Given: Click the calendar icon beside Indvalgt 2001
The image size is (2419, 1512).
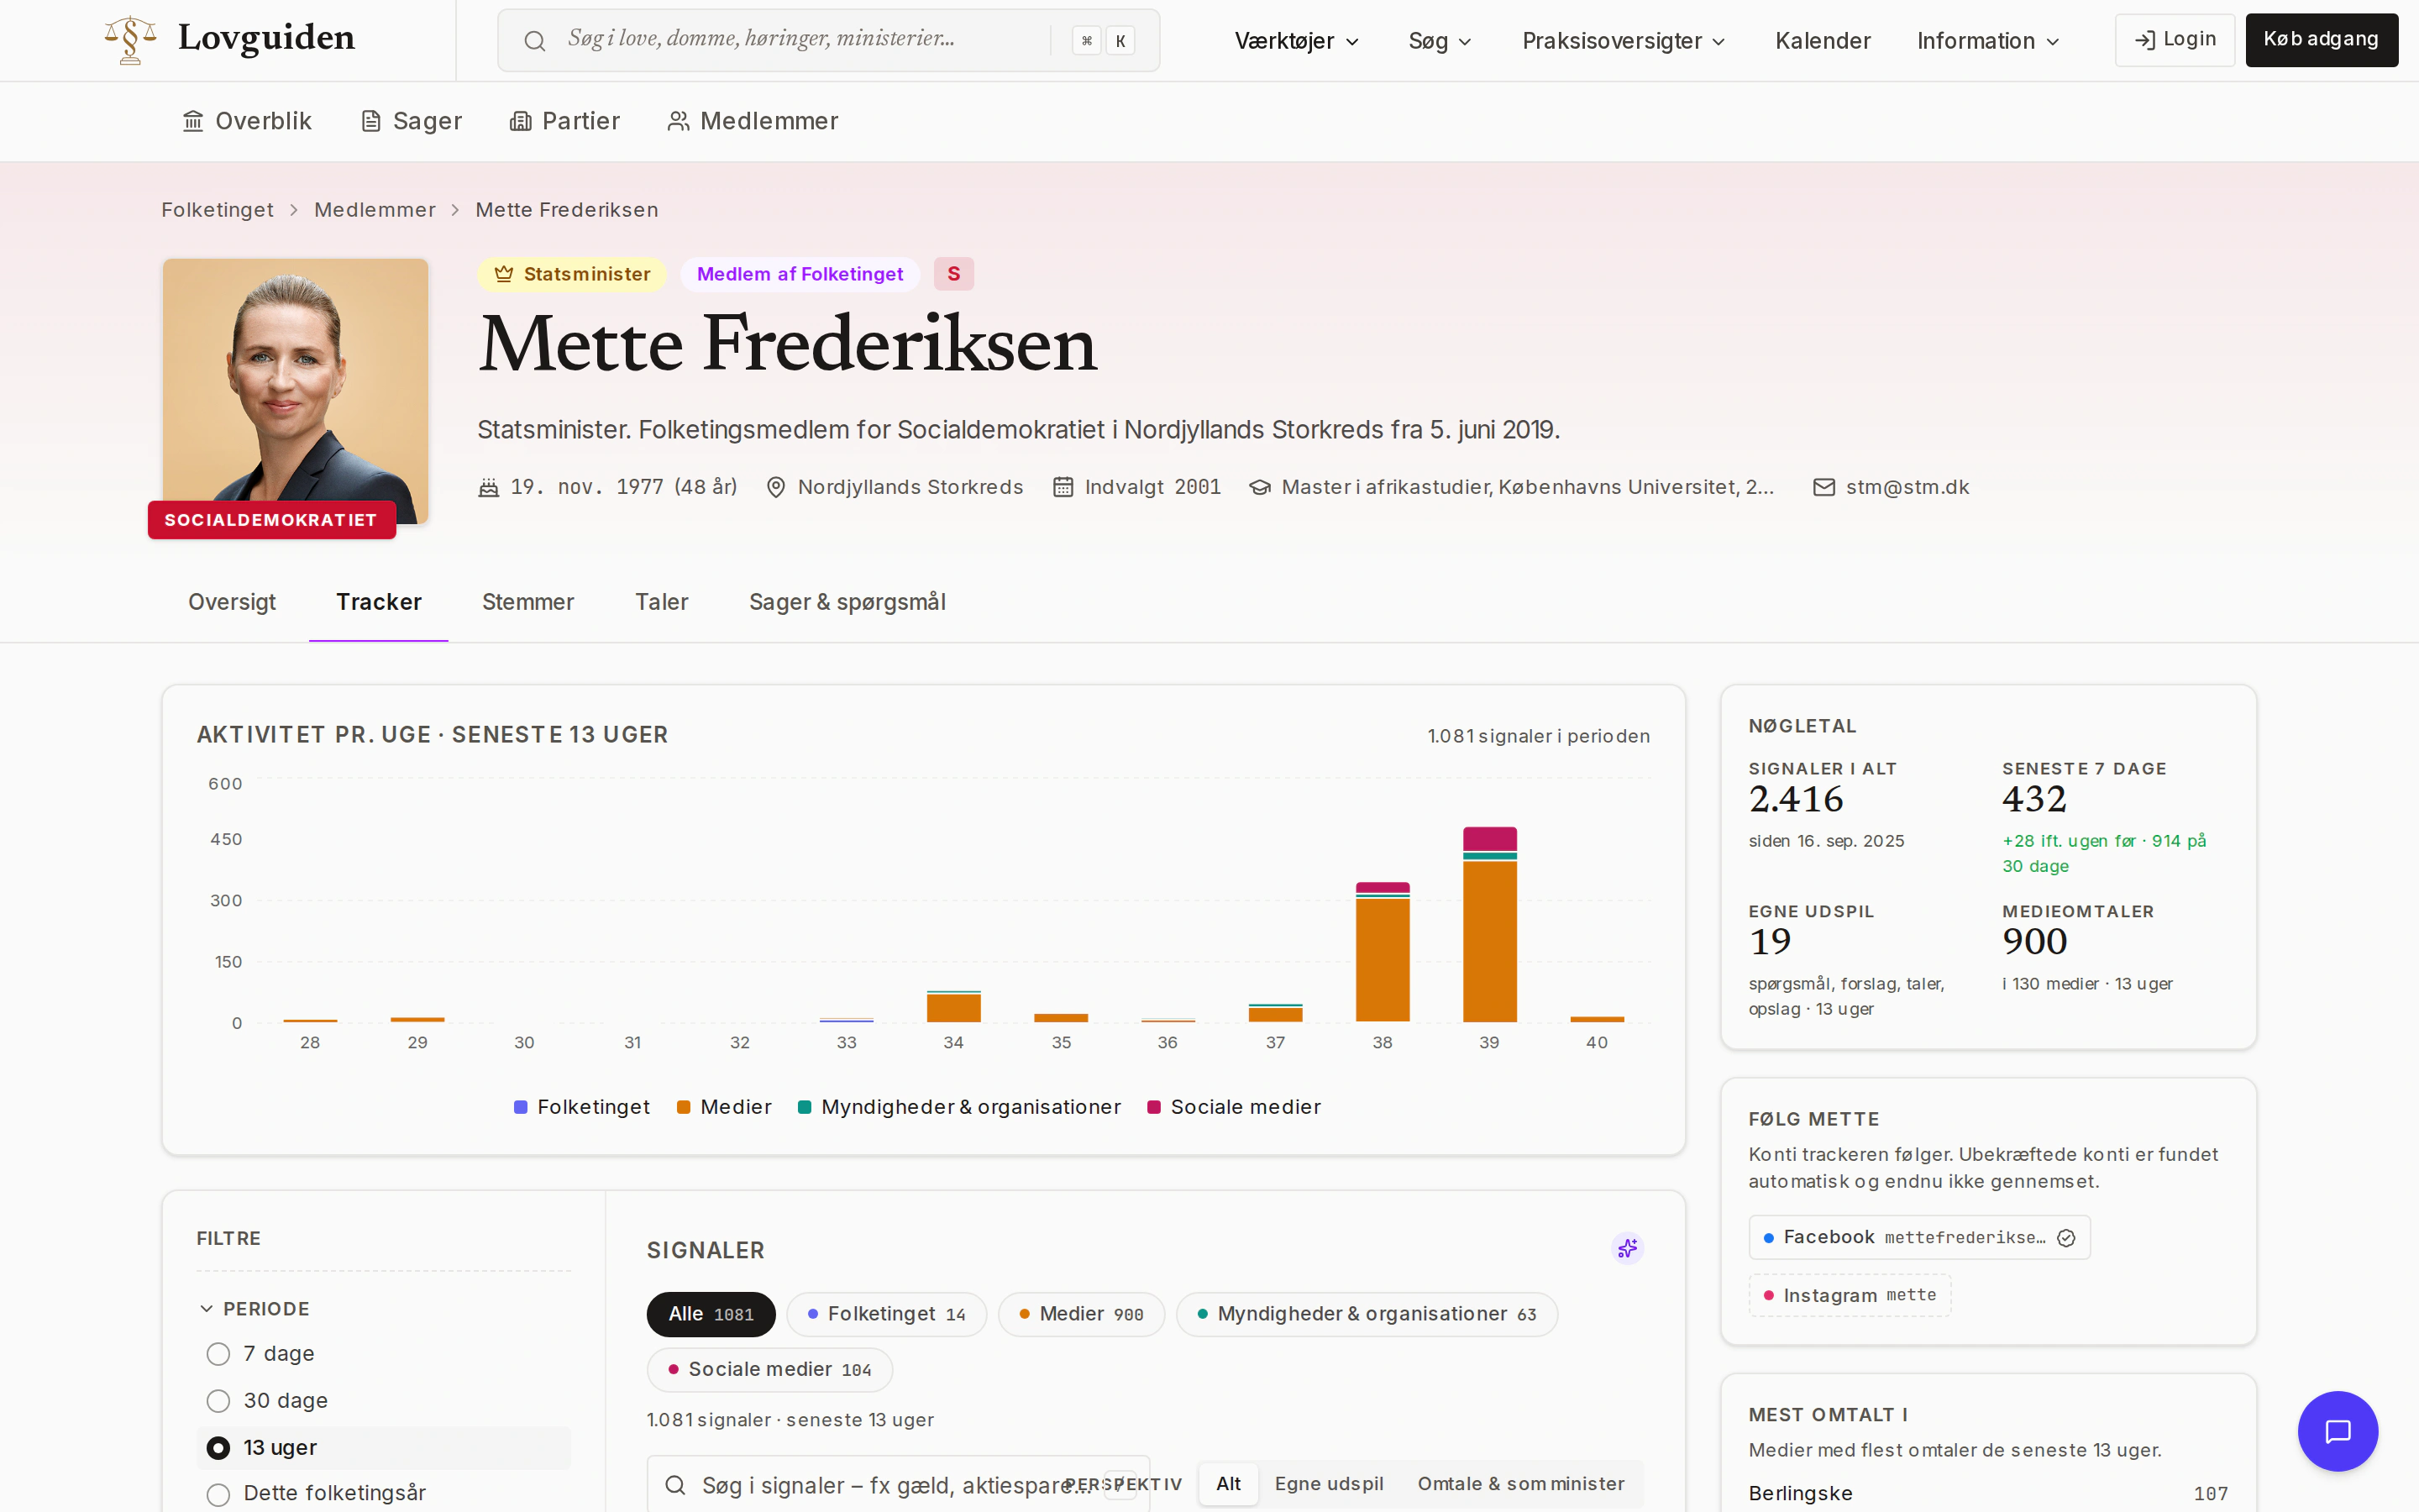Looking at the screenshot, I should tap(1063, 487).
